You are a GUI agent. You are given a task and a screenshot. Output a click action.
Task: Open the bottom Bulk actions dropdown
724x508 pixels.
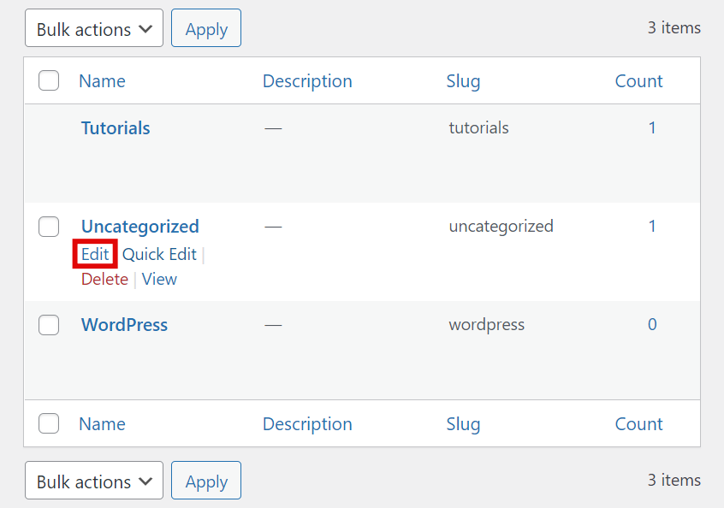pyautogui.click(x=93, y=480)
